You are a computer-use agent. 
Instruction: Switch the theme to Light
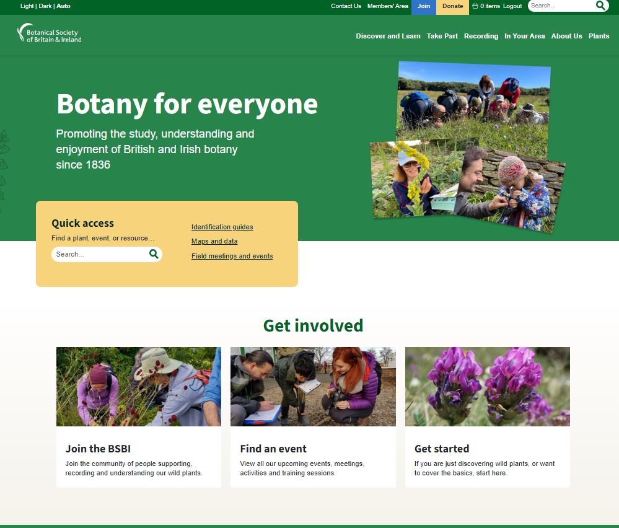27,6
